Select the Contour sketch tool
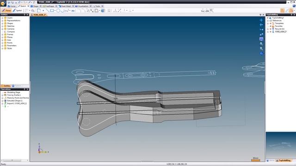Viewport: 296px width, 166px height. point(39,11)
